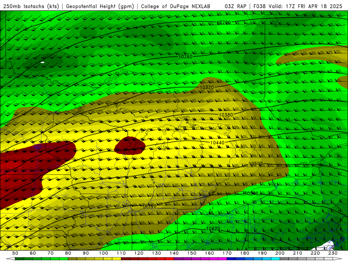Click the 90 knot legend value
Viewport: 348px width, 261px height.
coord(86,253)
